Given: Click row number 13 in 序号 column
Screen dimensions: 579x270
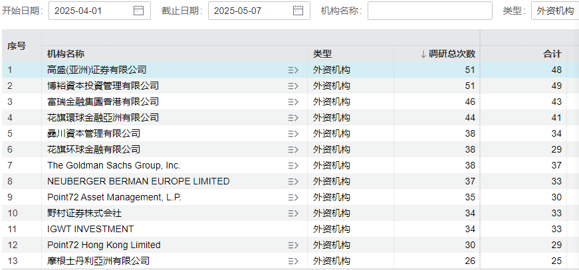Looking at the screenshot, I should (x=13, y=261).
